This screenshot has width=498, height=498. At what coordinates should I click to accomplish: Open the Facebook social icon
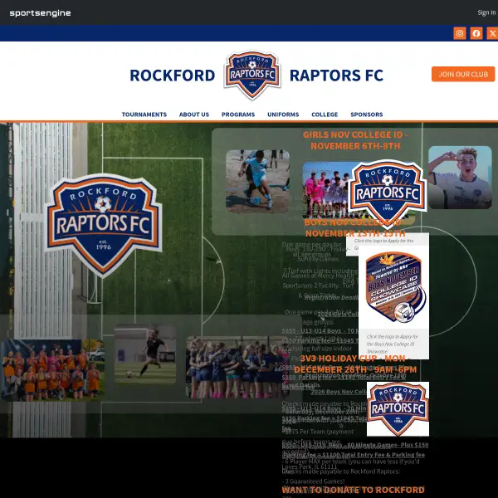coord(476,33)
